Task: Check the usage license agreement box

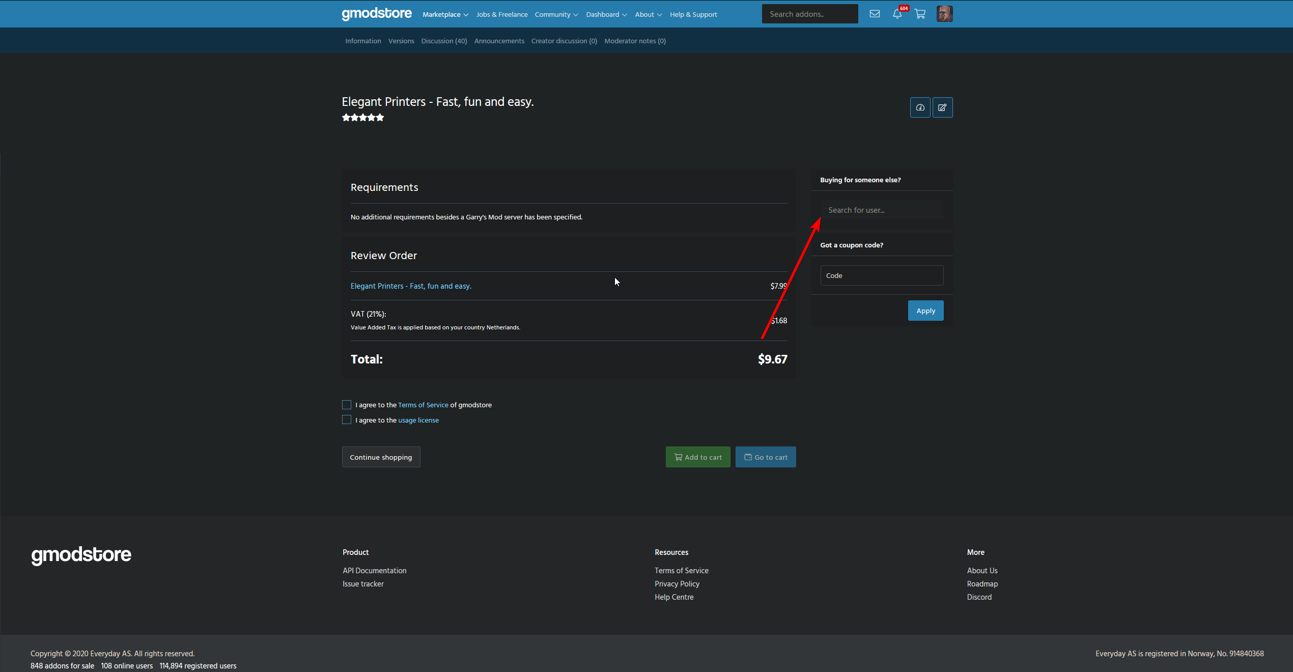Action: (347, 419)
